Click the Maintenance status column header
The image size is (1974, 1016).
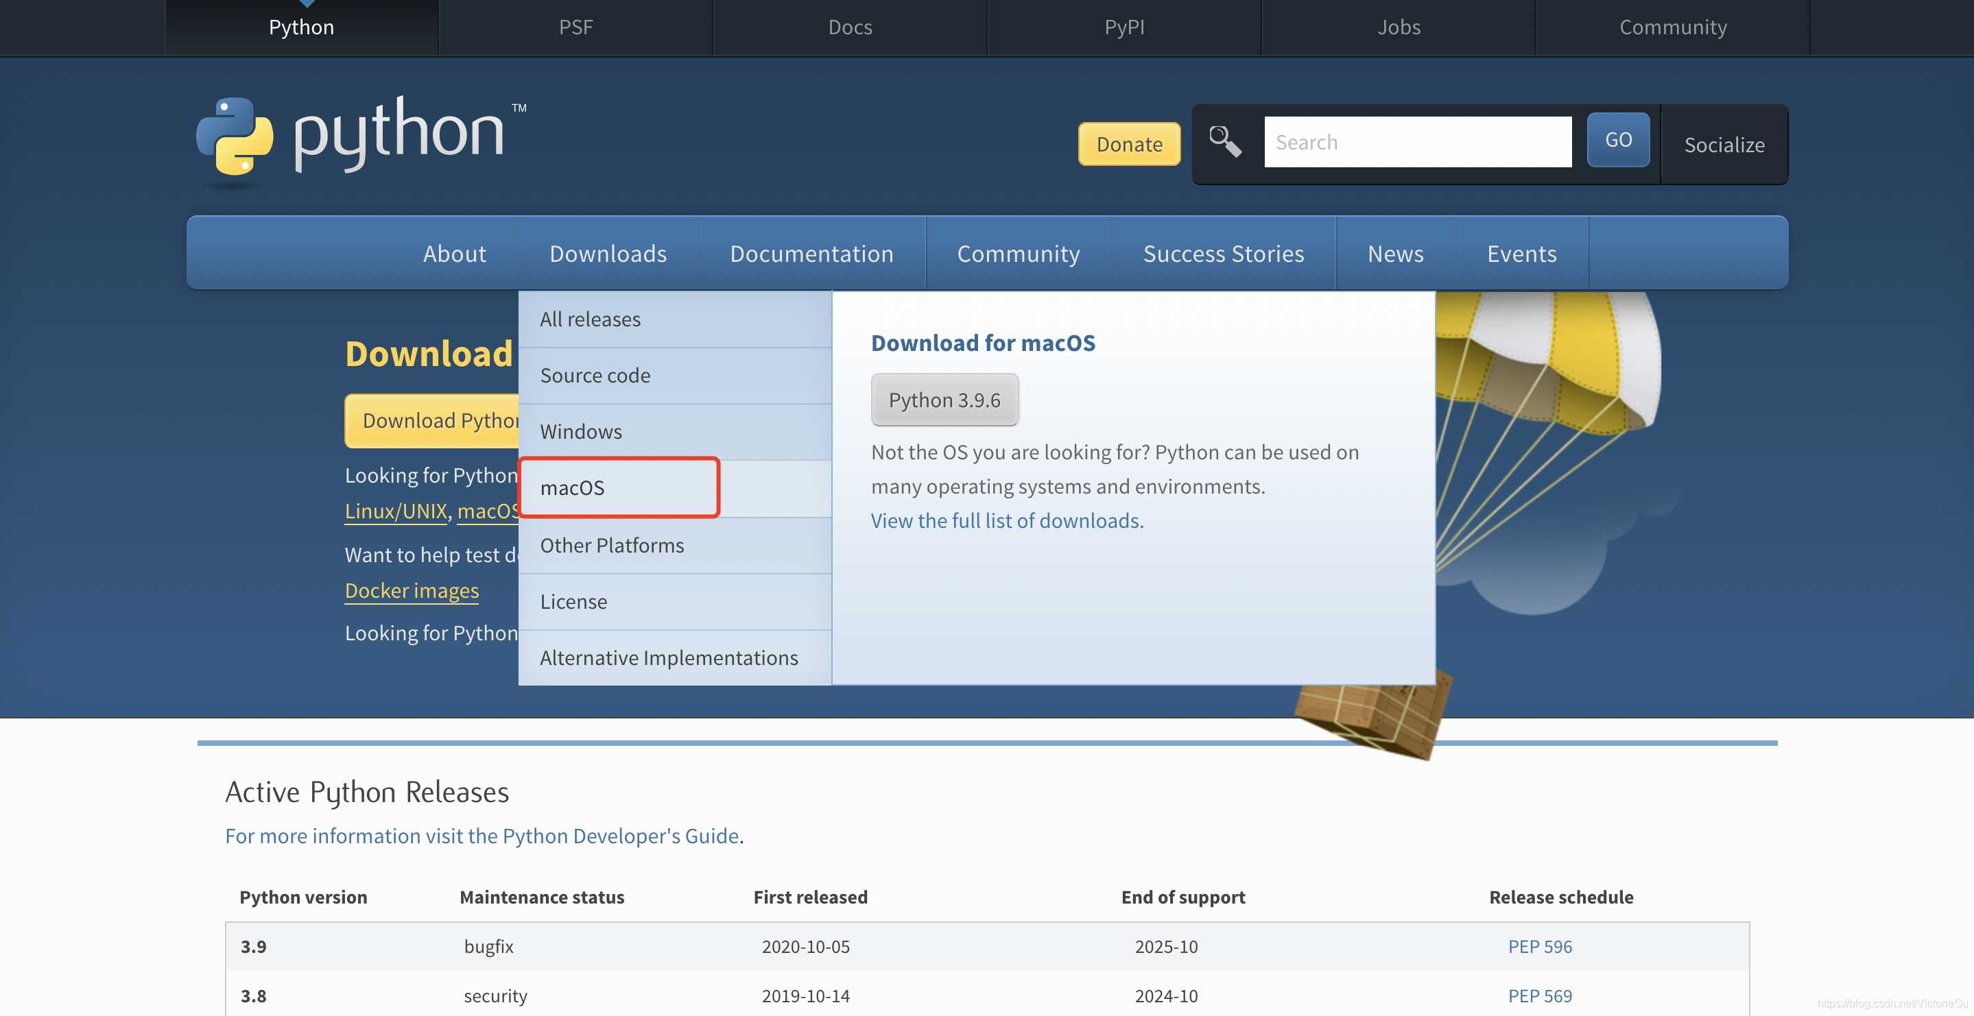click(542, 897)
